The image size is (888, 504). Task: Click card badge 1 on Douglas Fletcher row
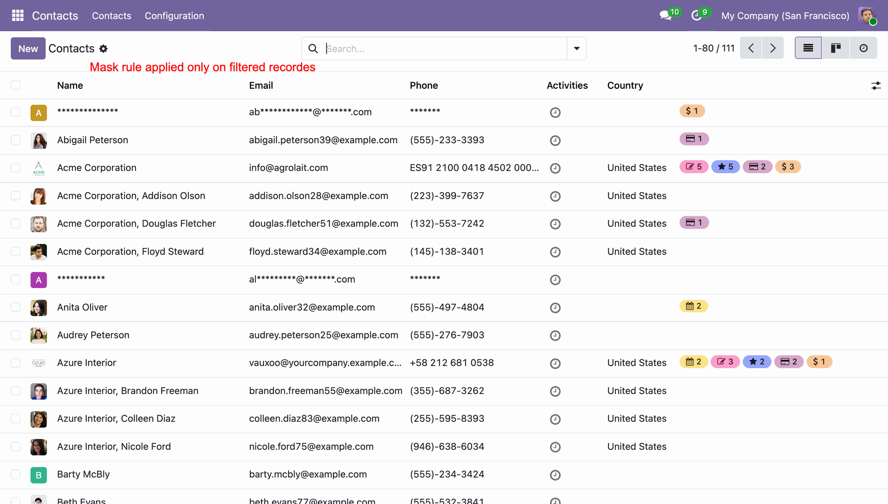tap(694, 222)
